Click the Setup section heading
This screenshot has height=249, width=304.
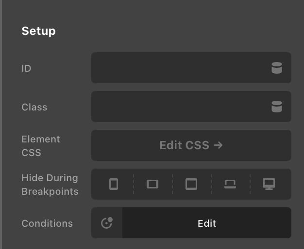pos(38,31)
